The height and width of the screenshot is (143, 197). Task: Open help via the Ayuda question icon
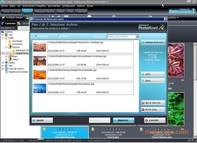[x=34, y=120]
